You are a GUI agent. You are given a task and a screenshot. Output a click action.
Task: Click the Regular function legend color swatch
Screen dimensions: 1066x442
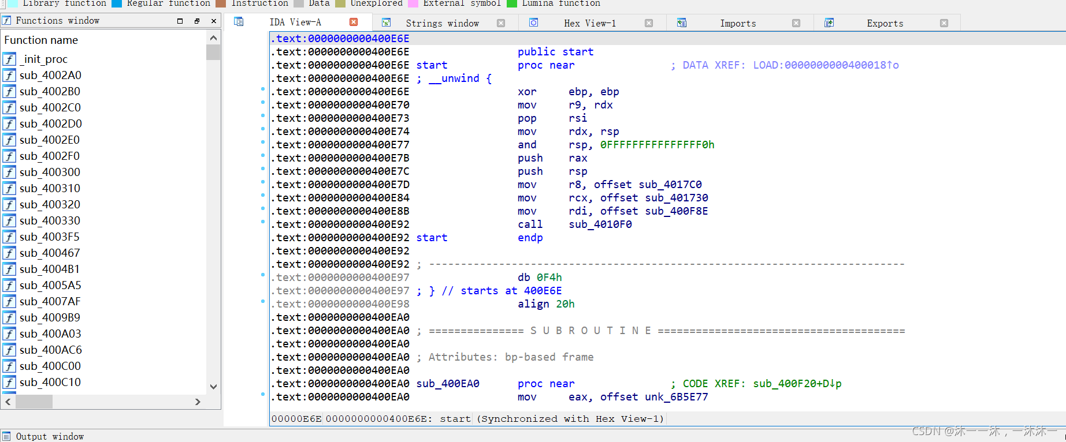117,3
